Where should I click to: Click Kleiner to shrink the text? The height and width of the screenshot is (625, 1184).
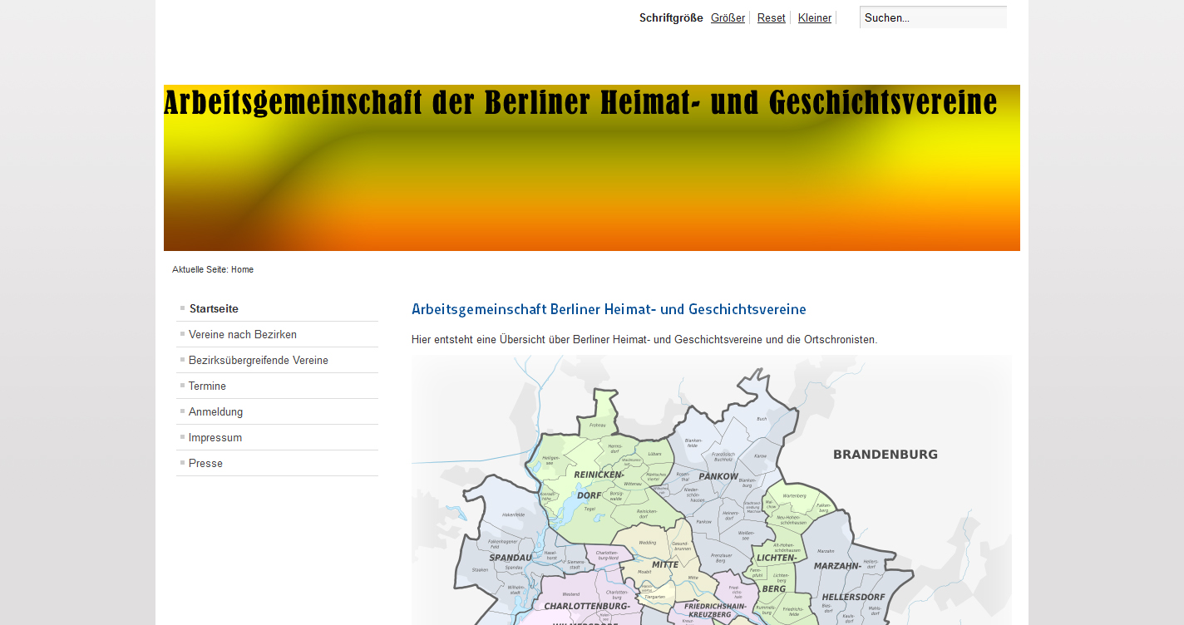coord(814,17)
